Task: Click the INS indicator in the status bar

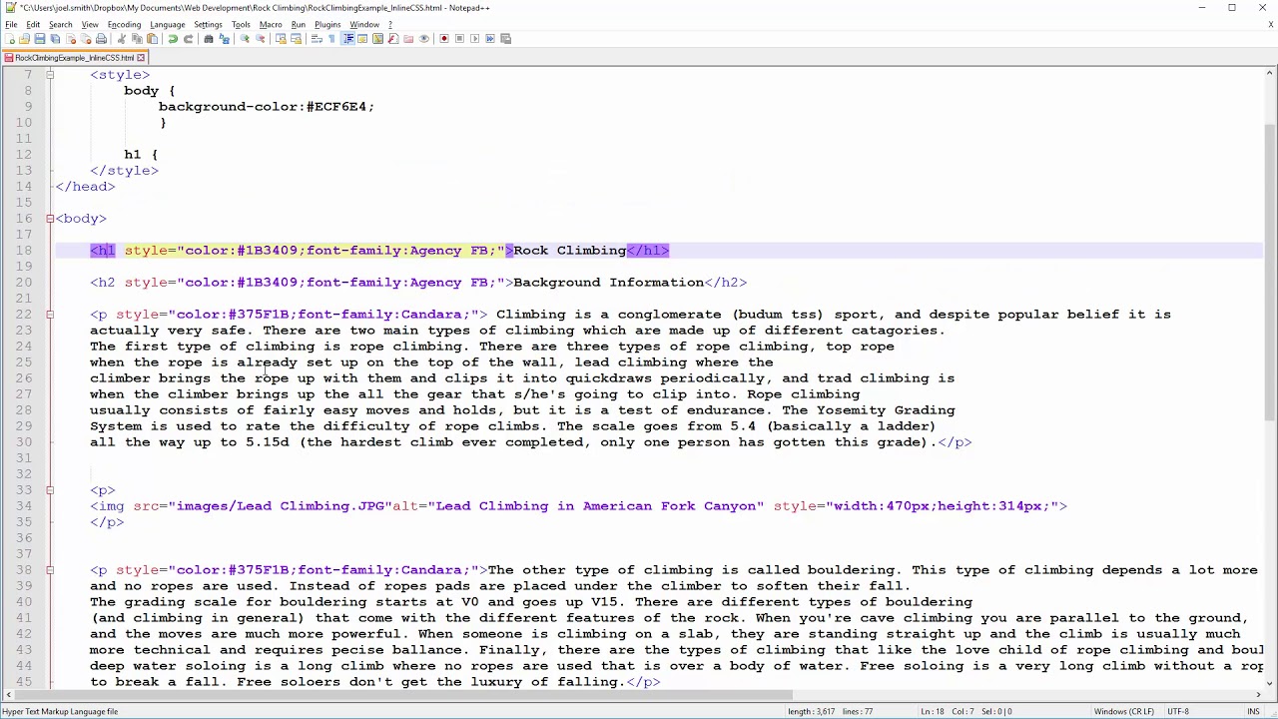Action: coord(1252,712)
